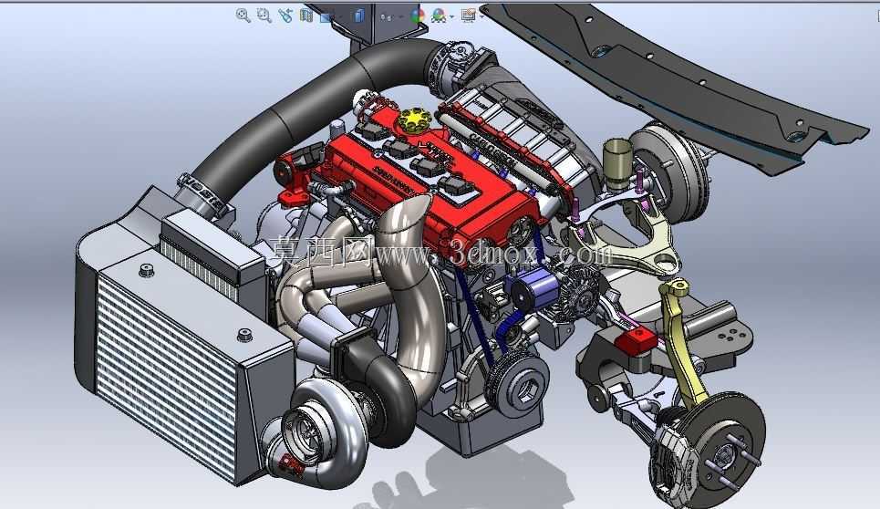Click the Zoom to Fit magnifier icon

coord(243,16)
